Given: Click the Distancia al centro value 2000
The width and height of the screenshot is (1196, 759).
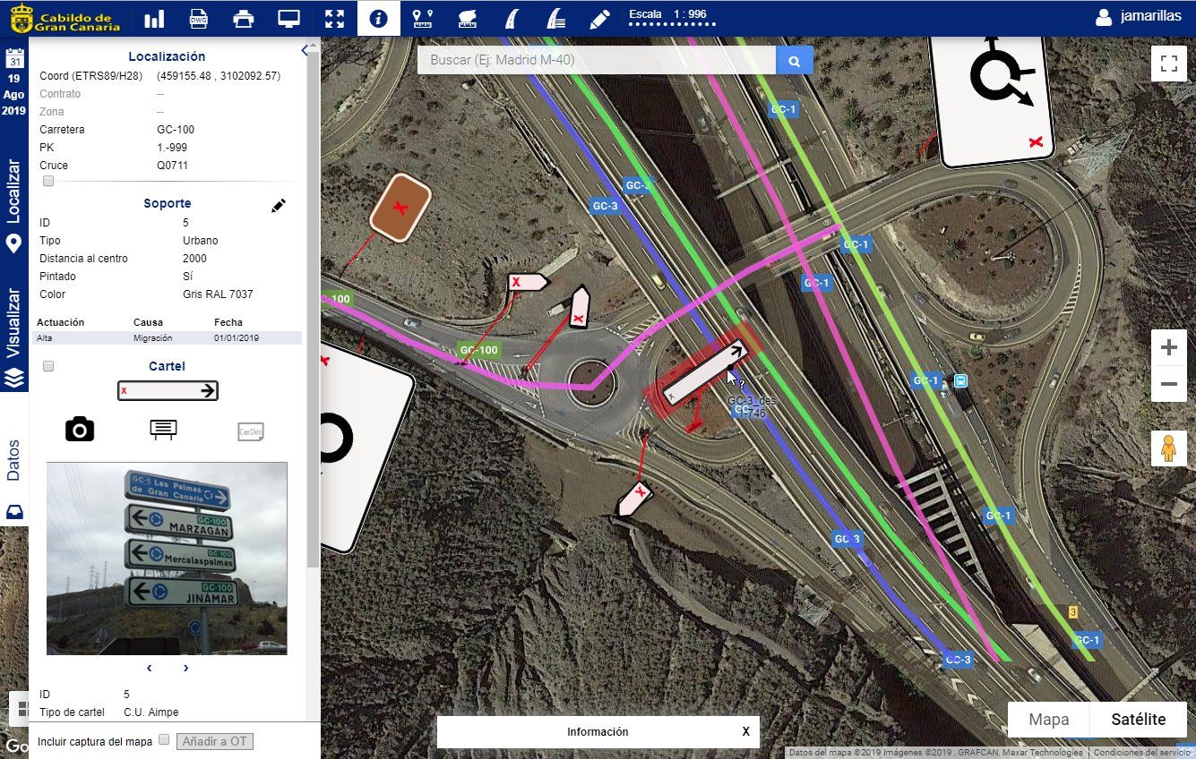Looking at the screenshot, I should coord(195,259).
